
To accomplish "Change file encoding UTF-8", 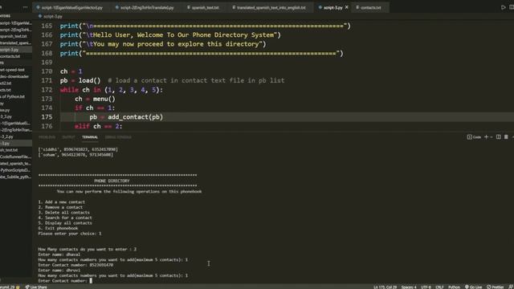I will click(426, 287).
